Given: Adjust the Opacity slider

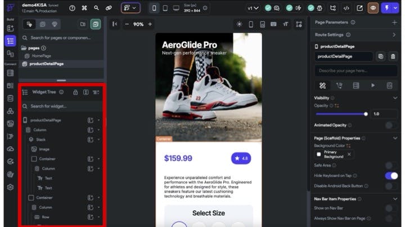Looking at the screenshot, I should pos(341,114).
